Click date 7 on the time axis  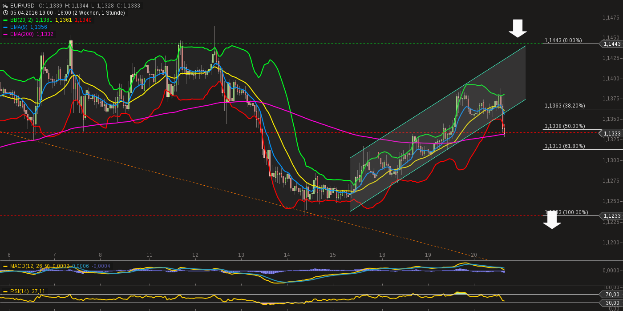point(54,255)
